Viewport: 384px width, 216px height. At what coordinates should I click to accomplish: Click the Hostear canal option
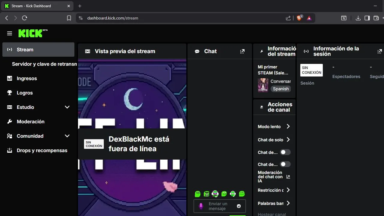tap(272, 214)
